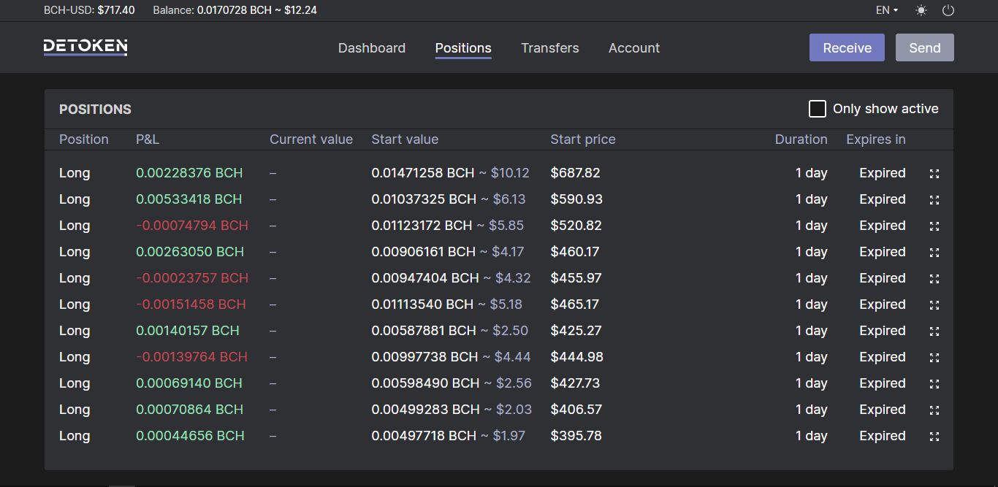Viewport: 998px width, 487px height.
Task: Click P&L value 0.00228376 BCH
Action: 189,173
